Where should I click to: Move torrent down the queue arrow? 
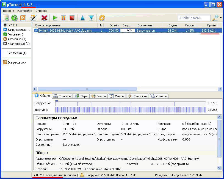pos(91,18)
